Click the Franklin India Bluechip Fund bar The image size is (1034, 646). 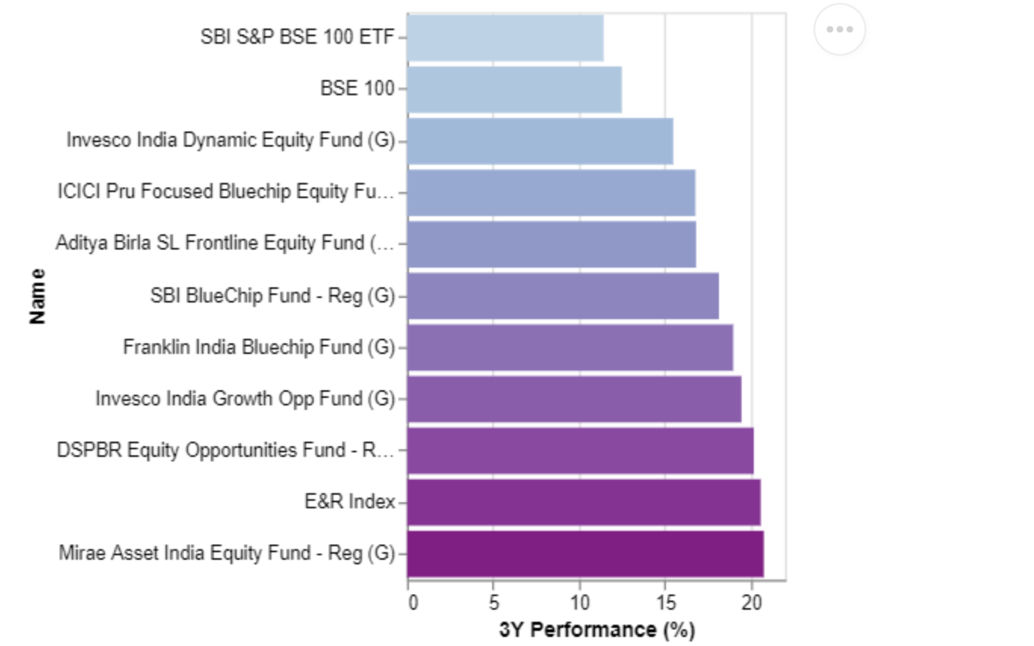tap(570, 347)
